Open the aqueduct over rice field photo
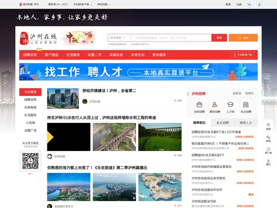277x208 pixels. pos(160,137)
